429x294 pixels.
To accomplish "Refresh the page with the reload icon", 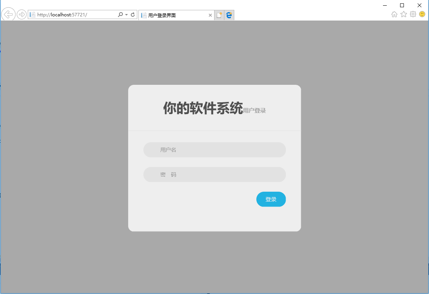I will (x=133, y=15).
